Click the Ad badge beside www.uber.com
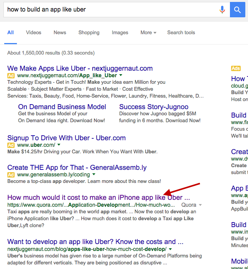The width and height of the screenshot is (248, 269). pos(11,145)
